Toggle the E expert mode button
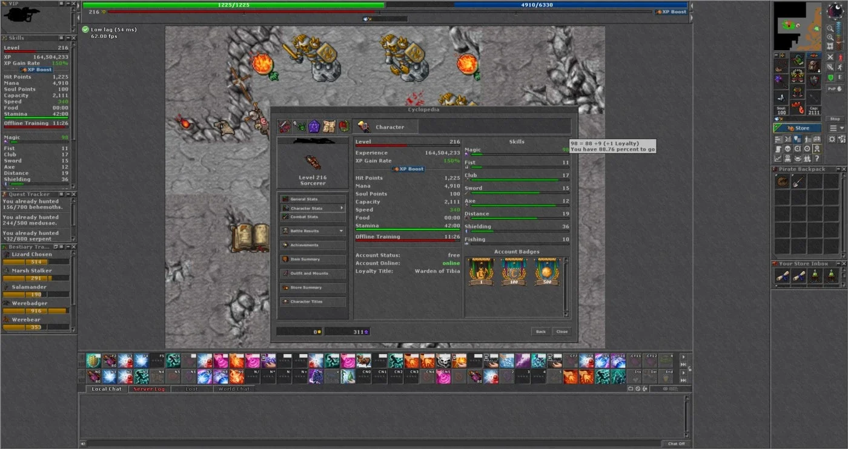The image size is (848, 449). point(841,77)
